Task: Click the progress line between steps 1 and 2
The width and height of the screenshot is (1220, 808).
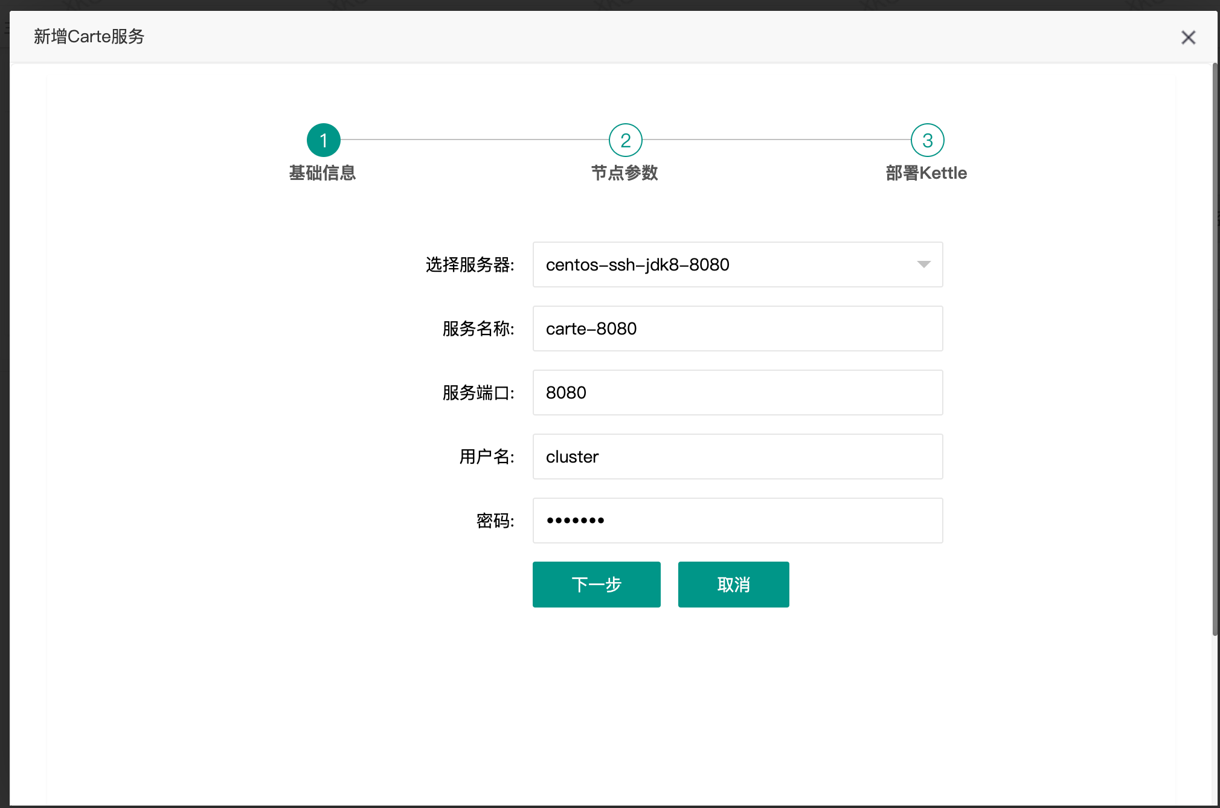Action: click(x=474, y=139)
